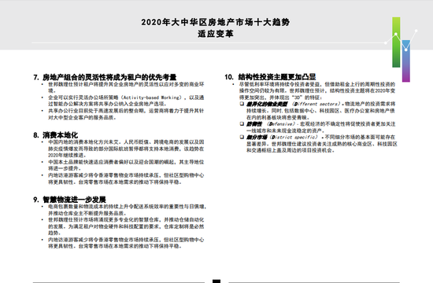
Task: Click the italic text "Different sectors"
Action: pos(316,104)
